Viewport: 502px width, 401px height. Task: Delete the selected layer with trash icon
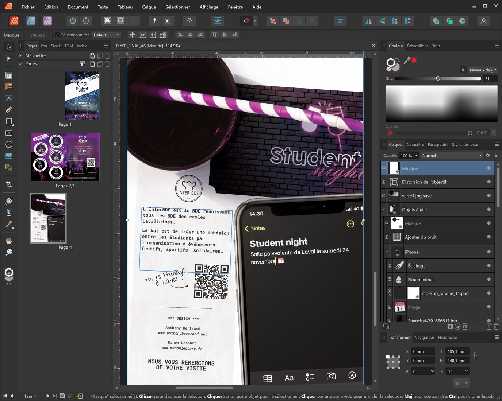[x=497, y=327]
